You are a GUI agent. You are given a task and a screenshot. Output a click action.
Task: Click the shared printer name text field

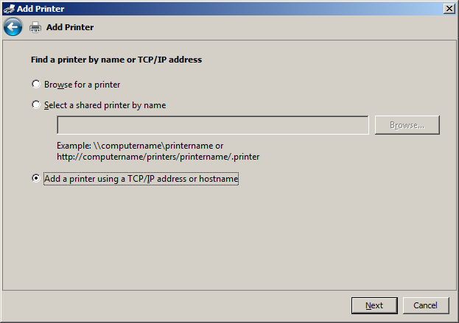[x=213, y=125]
